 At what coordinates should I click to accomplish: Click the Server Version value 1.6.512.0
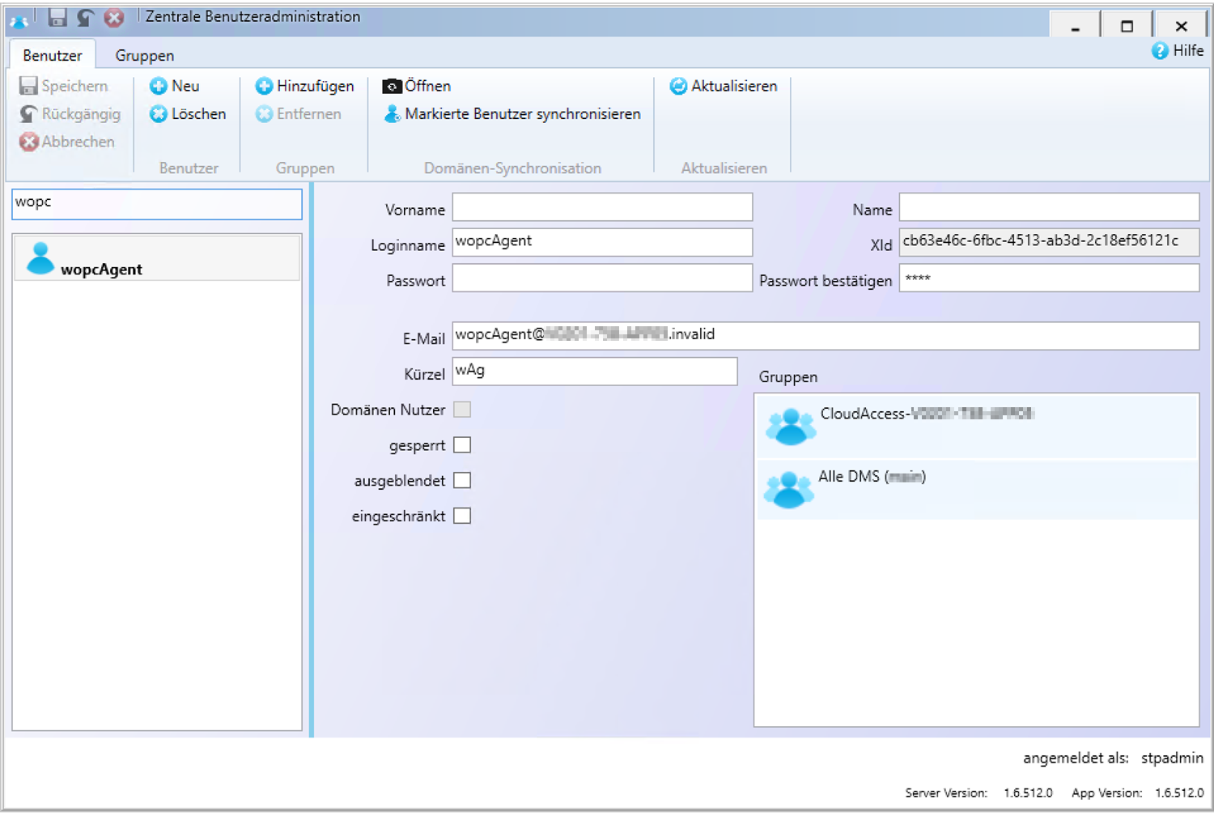click(1028, 793)
